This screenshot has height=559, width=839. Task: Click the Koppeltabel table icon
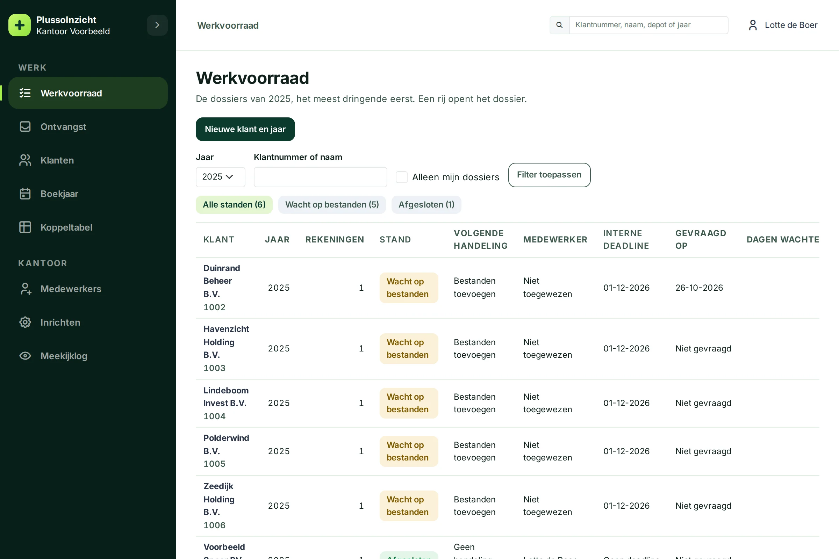25,227
